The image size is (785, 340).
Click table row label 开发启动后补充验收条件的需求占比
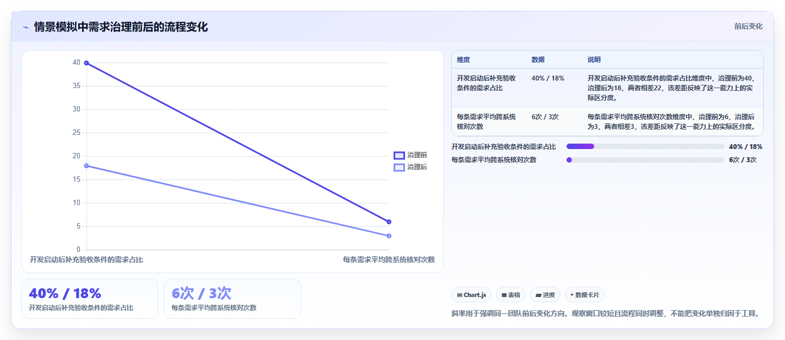point(487,83)
